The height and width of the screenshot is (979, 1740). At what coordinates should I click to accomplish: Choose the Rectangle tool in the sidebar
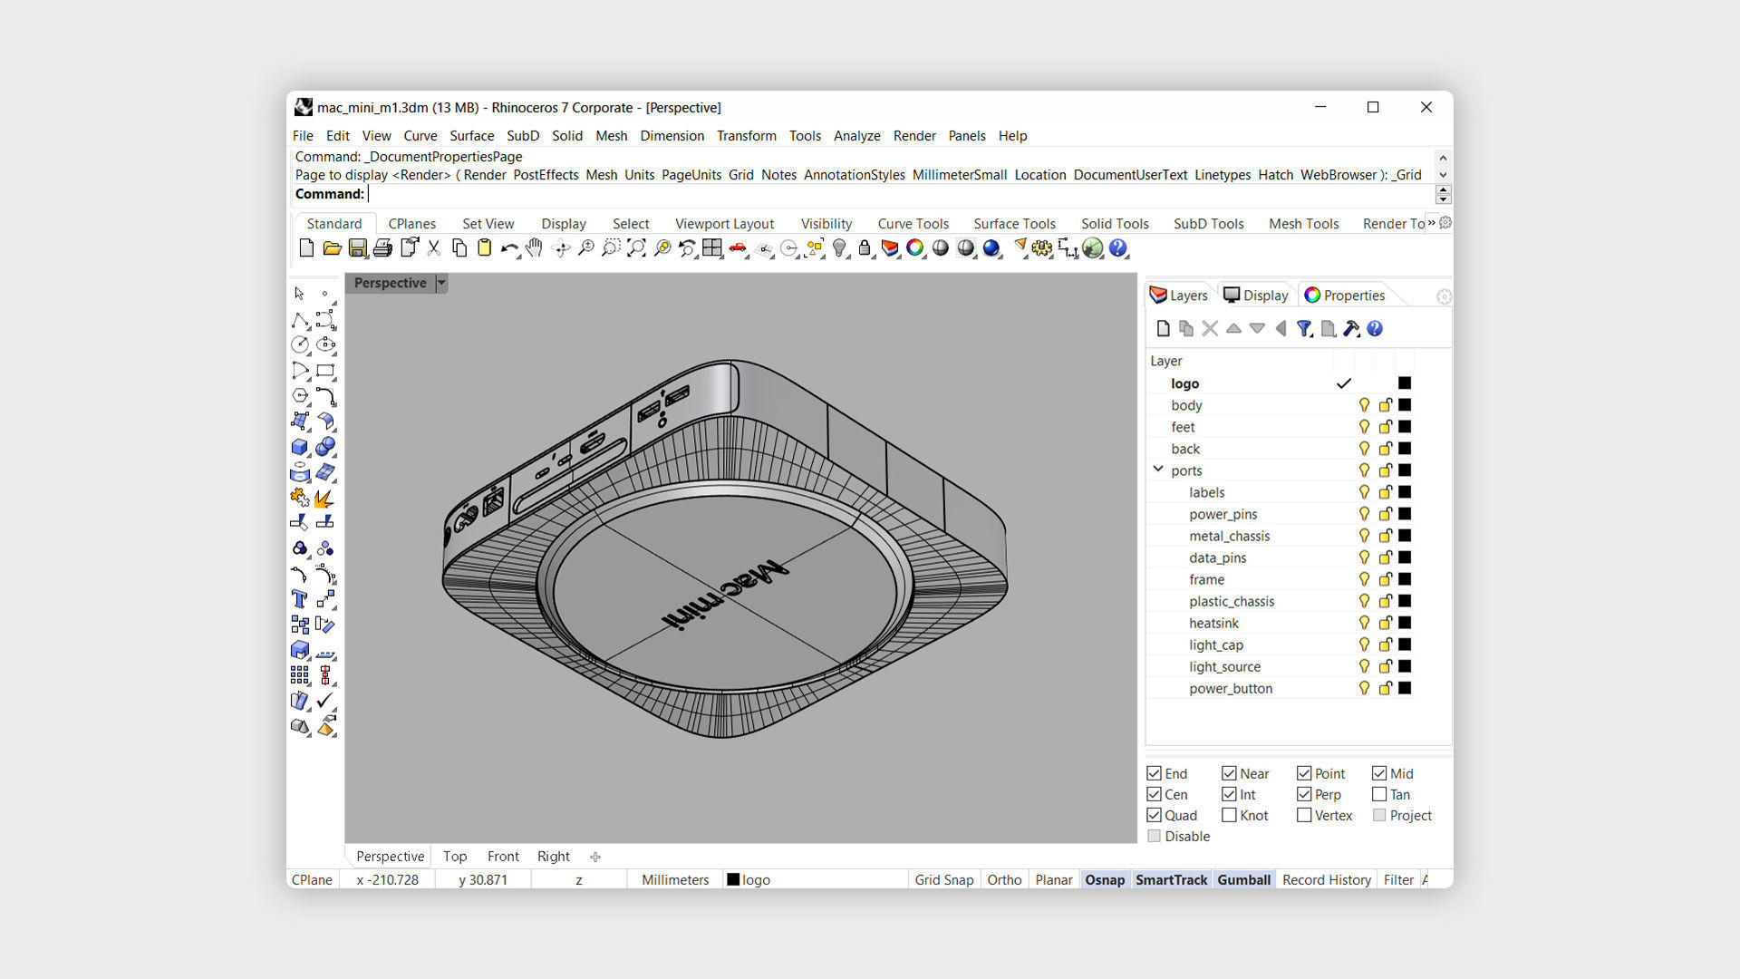(x=325, y=371)
